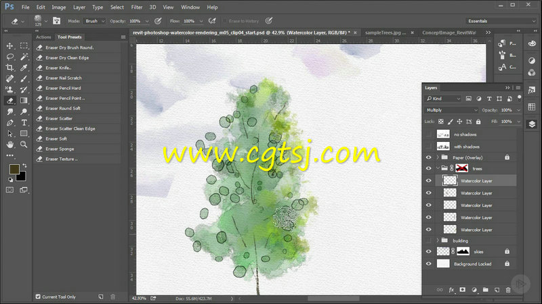Expand the building group

[438, 240]
